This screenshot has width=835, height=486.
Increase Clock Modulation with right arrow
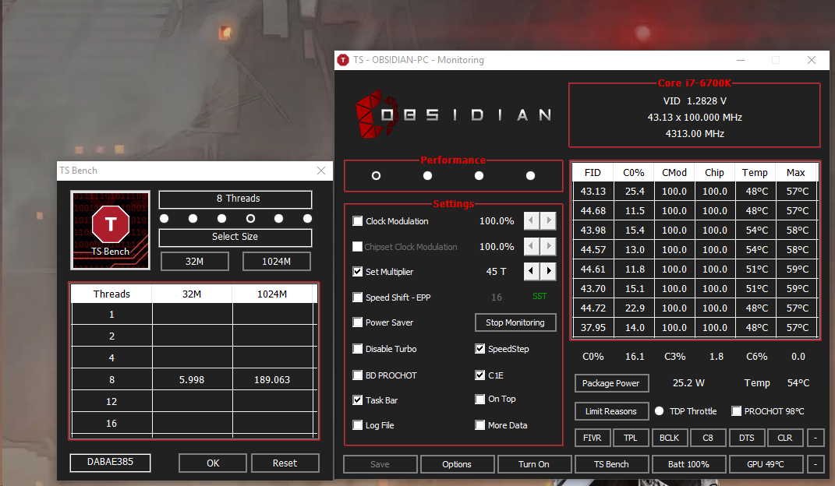548,220
